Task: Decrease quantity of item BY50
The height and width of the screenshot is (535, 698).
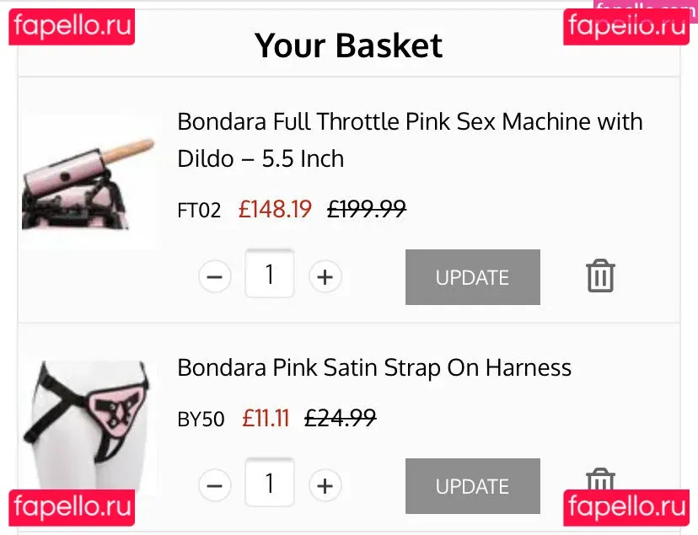Action: 215,485
